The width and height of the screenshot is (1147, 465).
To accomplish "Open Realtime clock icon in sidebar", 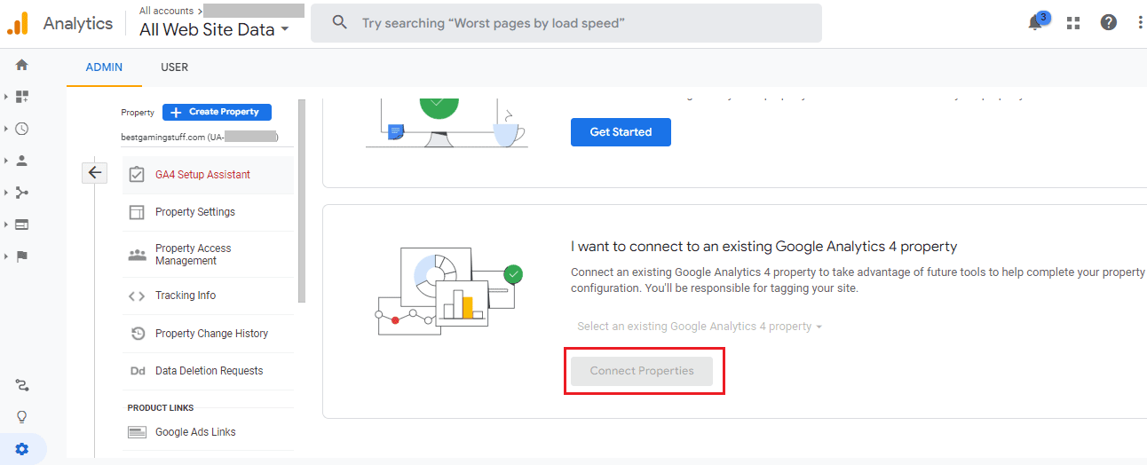I will click(x=22, y=129).
